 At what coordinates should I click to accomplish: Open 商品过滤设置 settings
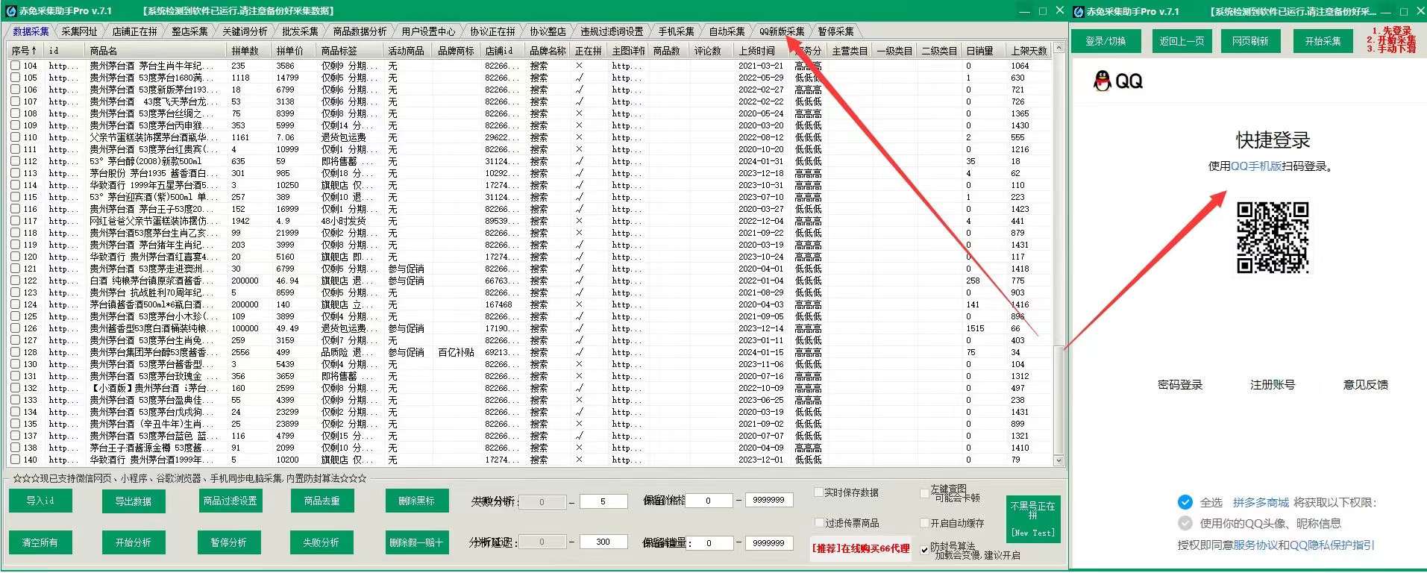click(x=230, y=501)
